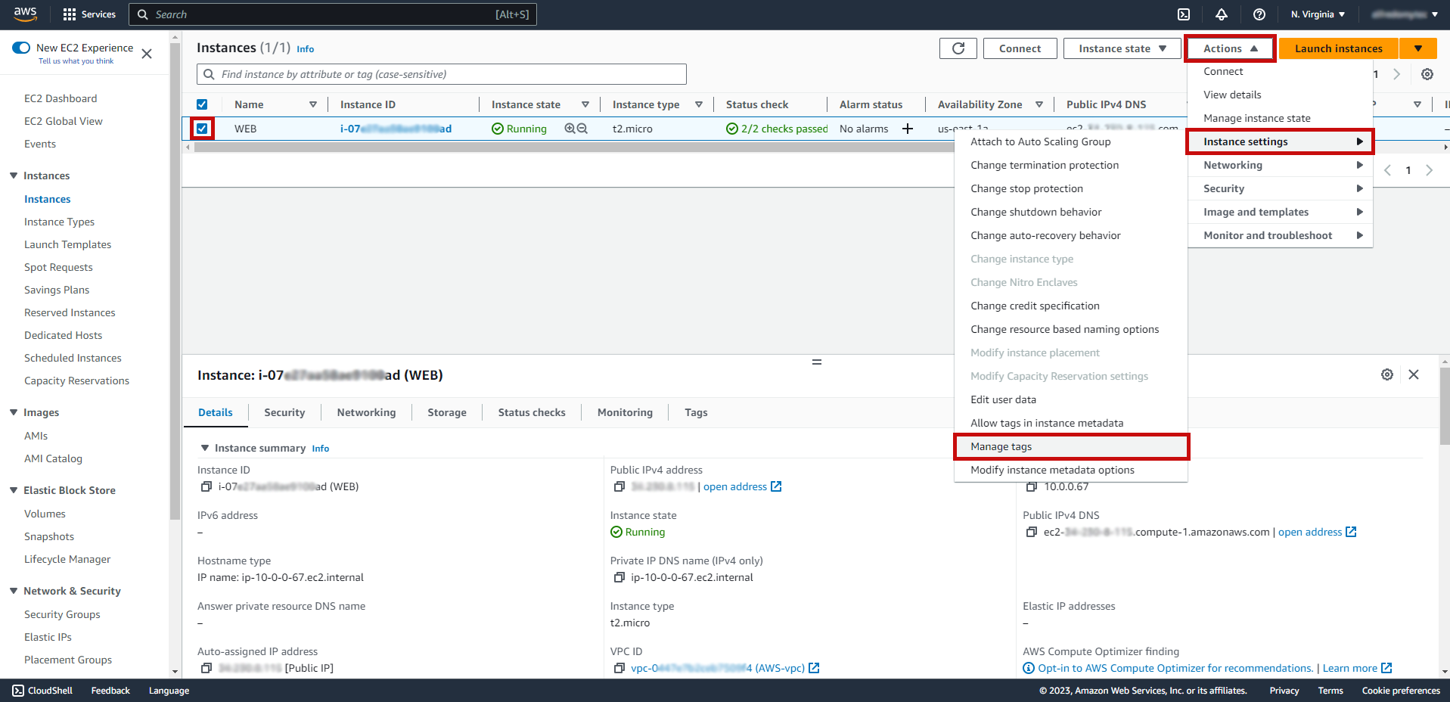Launch CloudShell from top bar icon
Screen dimensions: 1450x702
pyautogui.click(x=1184, y=14)
